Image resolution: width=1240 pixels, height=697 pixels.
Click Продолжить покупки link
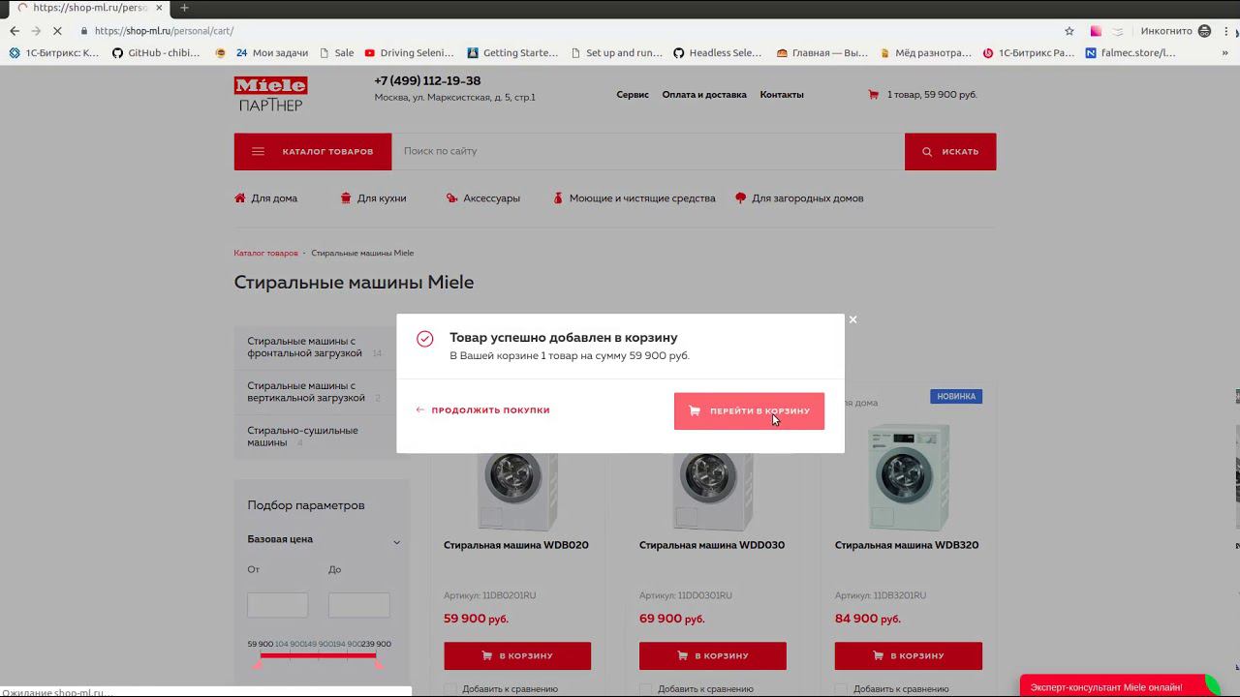click(x=482, y=410)
